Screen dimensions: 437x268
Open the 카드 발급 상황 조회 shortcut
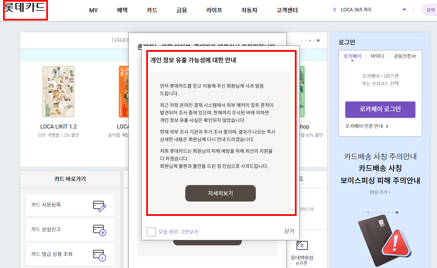pos(70,254)
